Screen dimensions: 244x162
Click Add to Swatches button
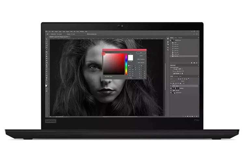pos(141,59)
